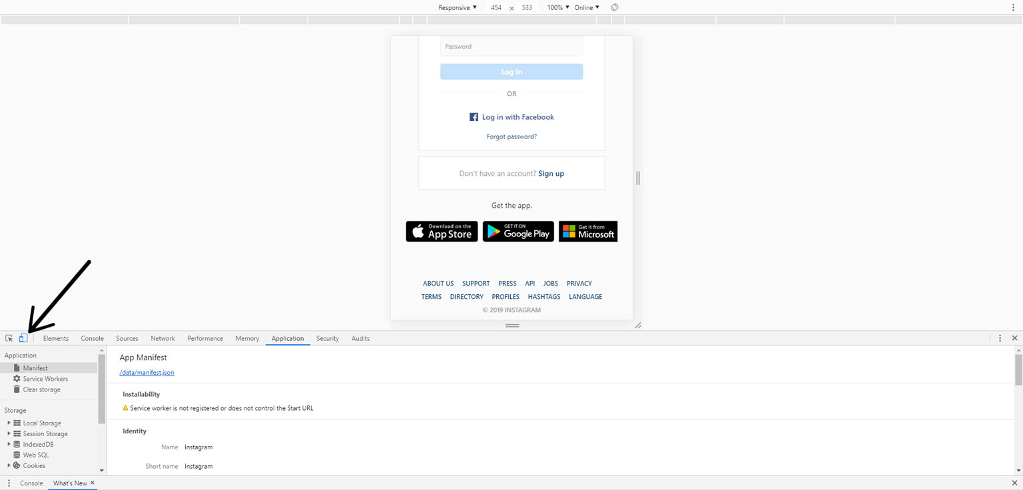Click the Get it on Google Play badge
This screenshot has width=1023, height=490.
pos(518,231)
